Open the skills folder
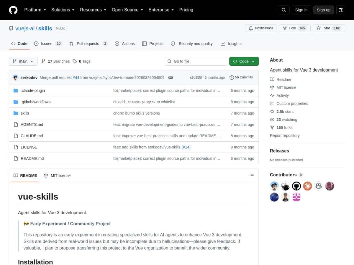The width and height of the screenshot is (354, 265). pyautogui.click(x=25, y=113)
